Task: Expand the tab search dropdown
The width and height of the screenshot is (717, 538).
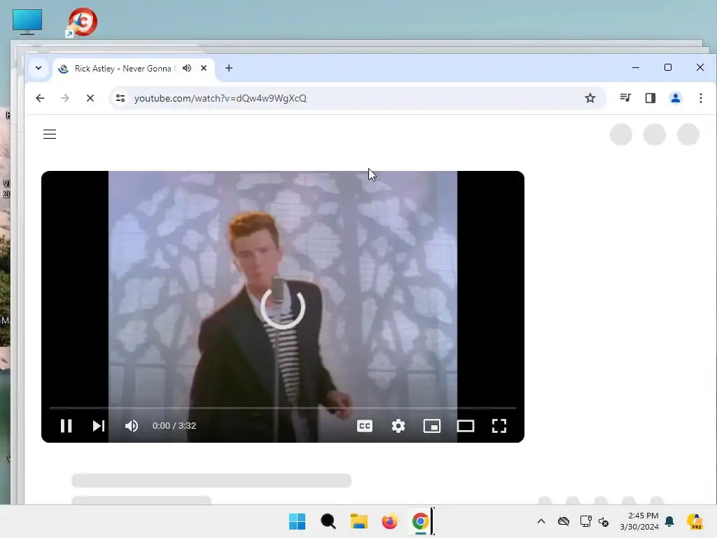Action: point(39,68)
